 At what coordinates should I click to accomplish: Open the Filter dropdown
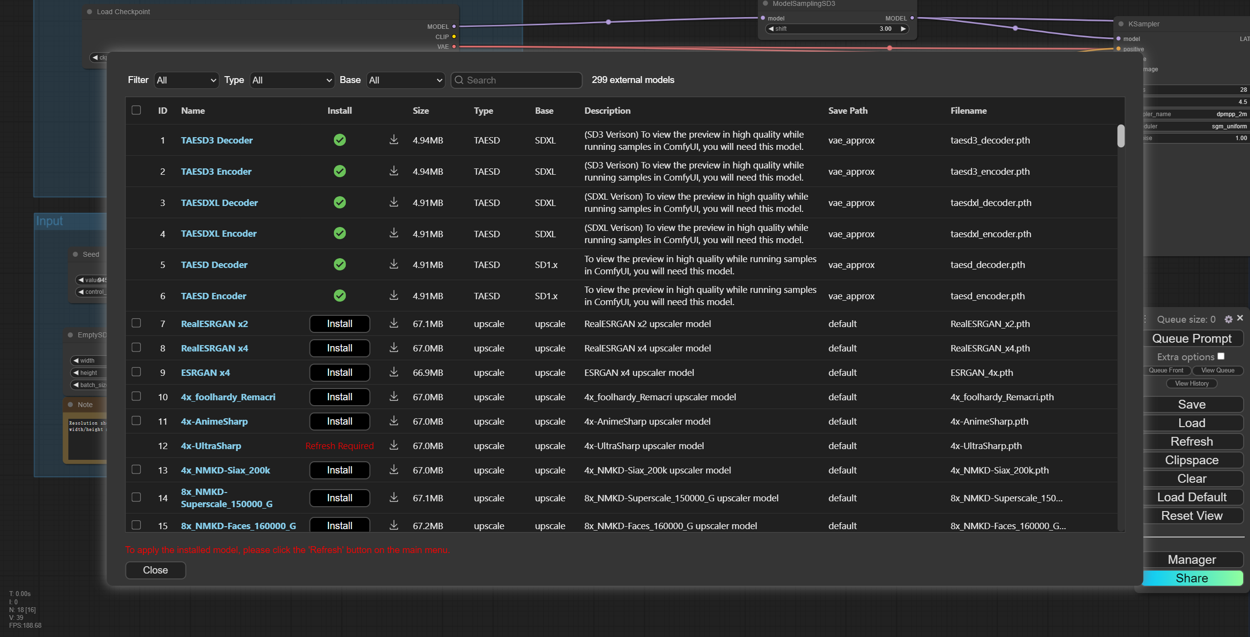click(x=187, y=80)
